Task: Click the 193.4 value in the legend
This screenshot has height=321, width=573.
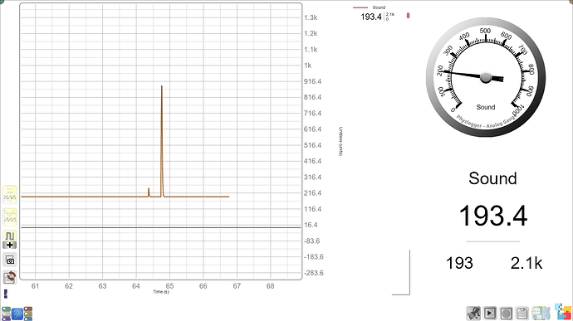Action: coord(371,17)
